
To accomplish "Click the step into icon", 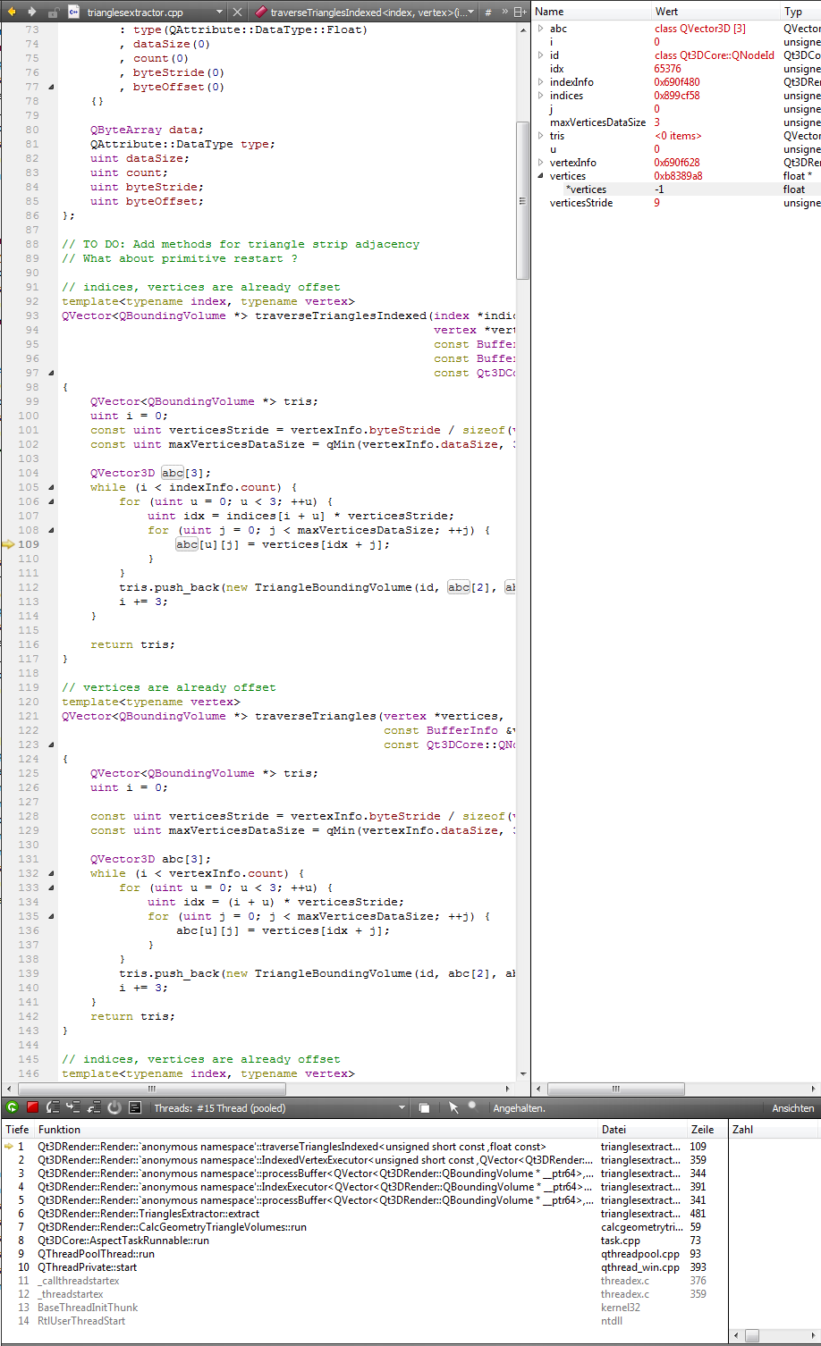I will coord(73,1107).
